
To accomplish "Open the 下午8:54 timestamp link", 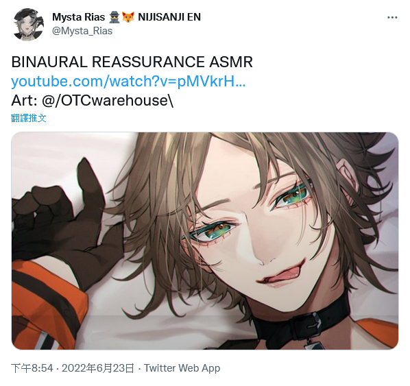I will pos(32,368).
